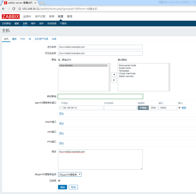This screenshot has width=196, height=194.
Task: Switch to the 模板 form tab
Action: click(15, 39)
